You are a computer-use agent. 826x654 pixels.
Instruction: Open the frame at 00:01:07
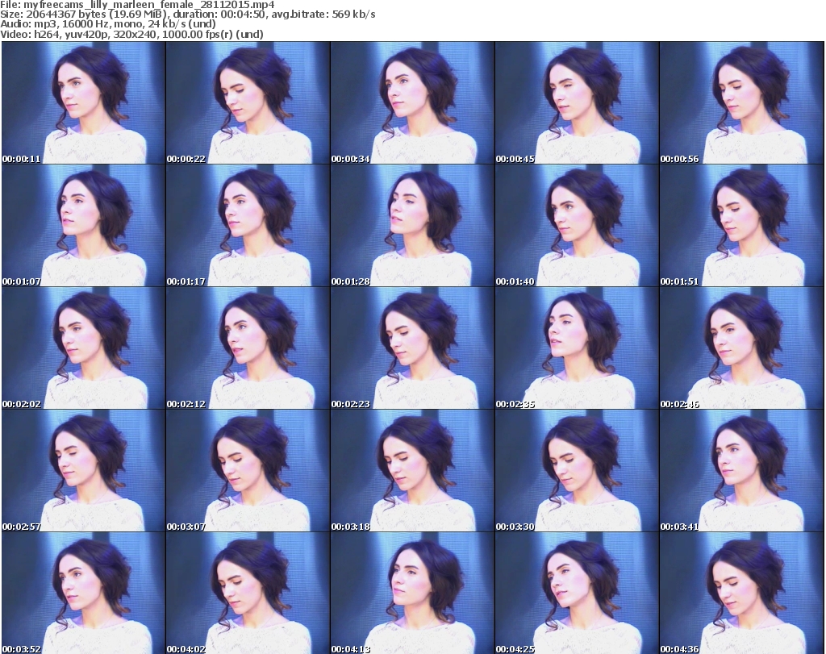(x=83, y=225)
